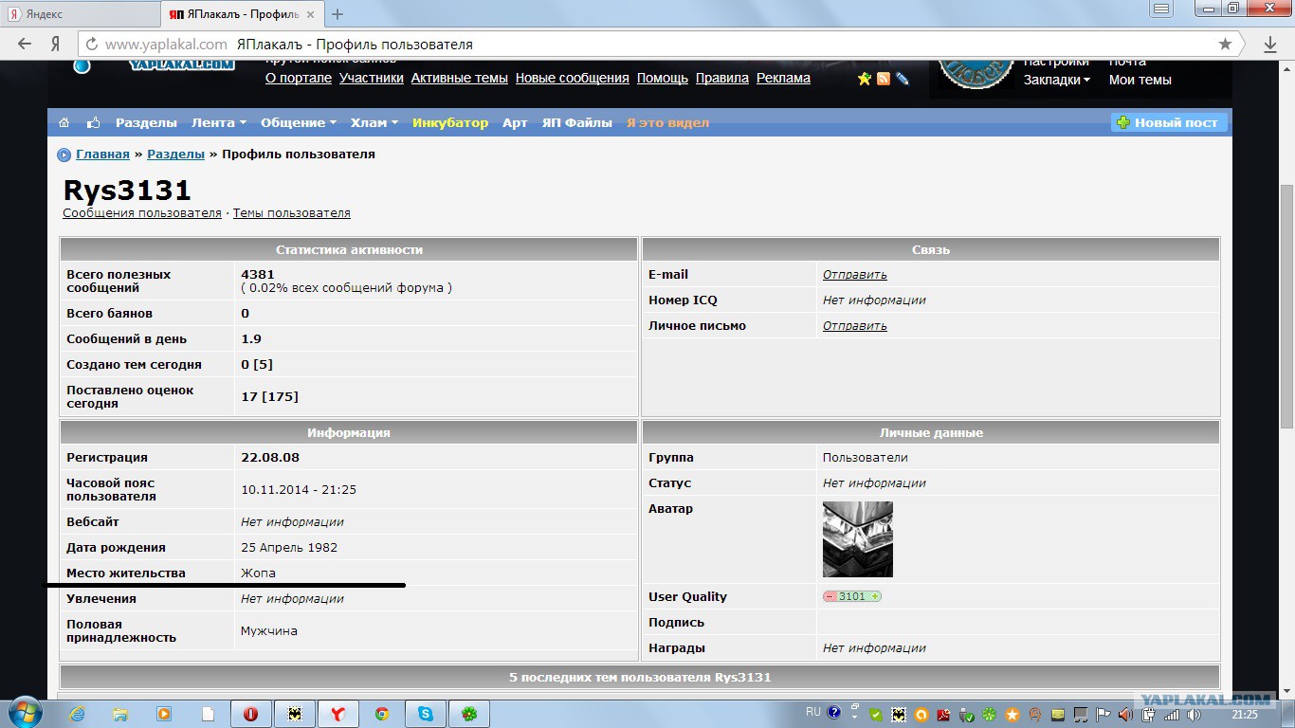Click the thumbs-up icon in navigation bar

pos(93,122)
